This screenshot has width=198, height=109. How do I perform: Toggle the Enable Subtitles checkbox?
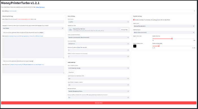(134, 20)
